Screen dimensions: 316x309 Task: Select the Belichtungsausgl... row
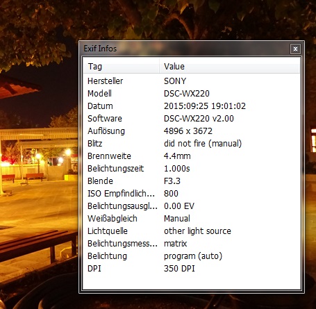[192, 206]
